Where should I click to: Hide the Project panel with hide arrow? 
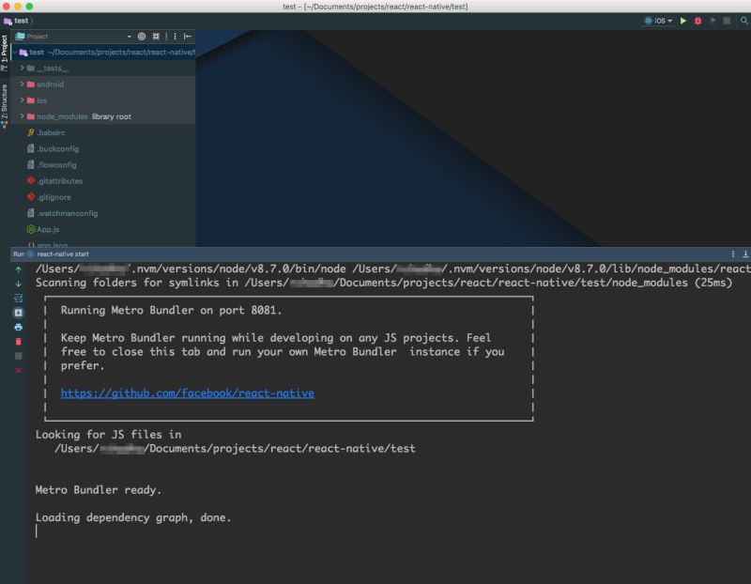(x=188, y=35)
